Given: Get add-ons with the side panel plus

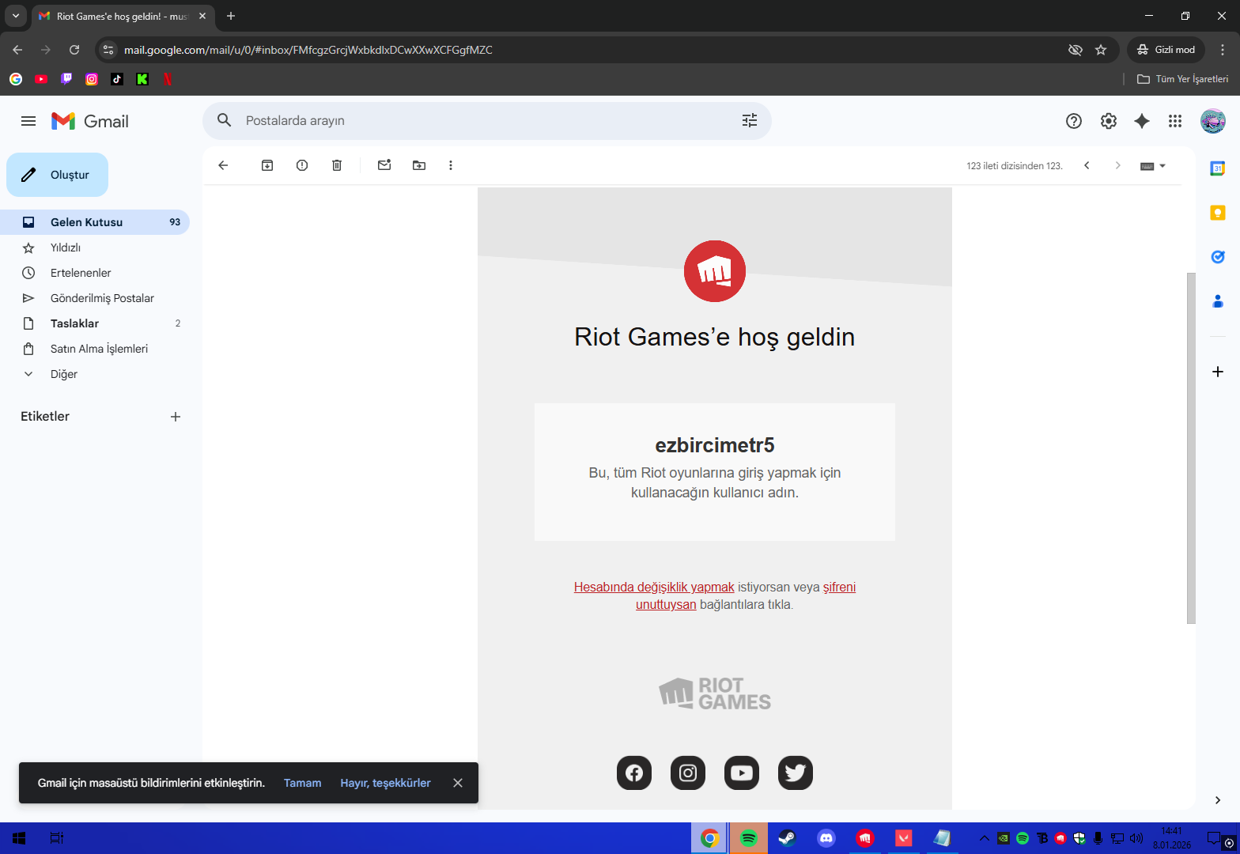Looking at the screenshot, I should coord(1218,372).
